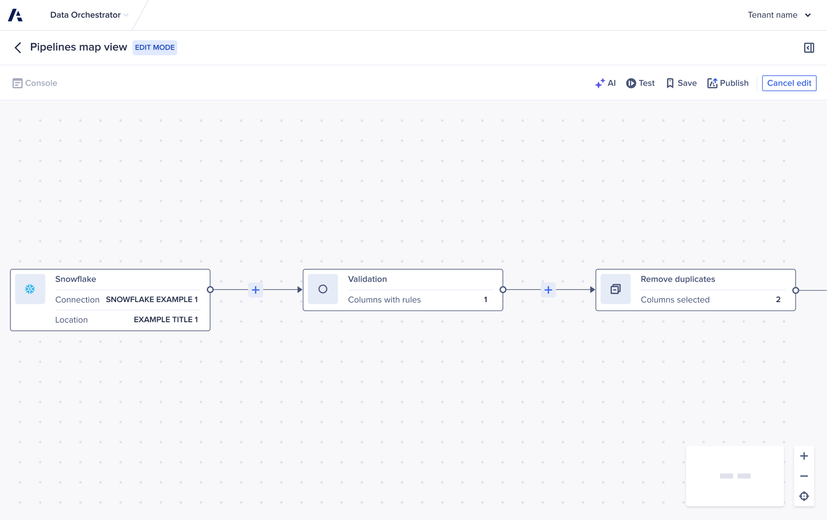This screenshot has height=520, width=827.
Task: Click the minimap overview
Action: [735, 476]
